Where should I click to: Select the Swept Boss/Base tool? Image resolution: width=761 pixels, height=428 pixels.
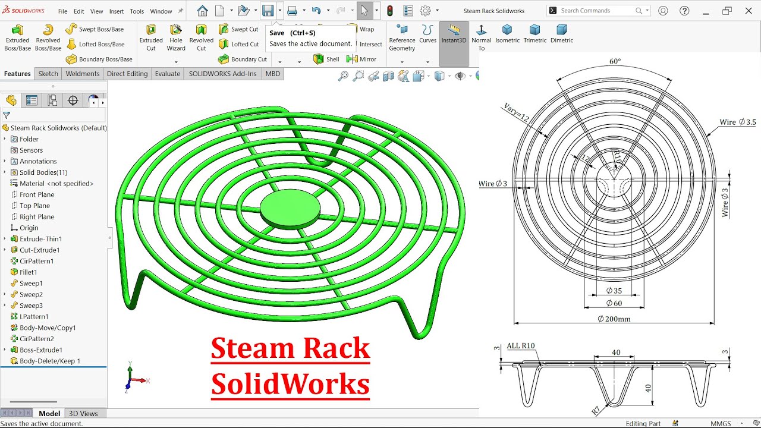pyautogui.click(x=95, y=29)
